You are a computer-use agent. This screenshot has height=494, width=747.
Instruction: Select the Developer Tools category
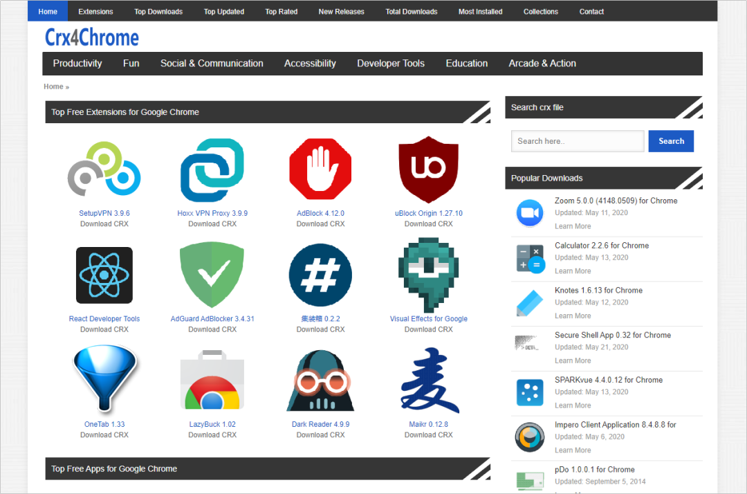[391, 64]
